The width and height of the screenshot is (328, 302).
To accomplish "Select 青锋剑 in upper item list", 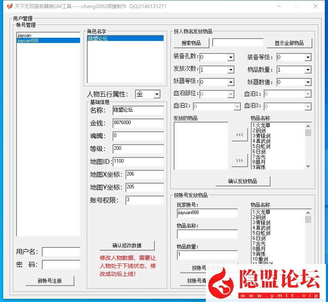I will point(261,136).
